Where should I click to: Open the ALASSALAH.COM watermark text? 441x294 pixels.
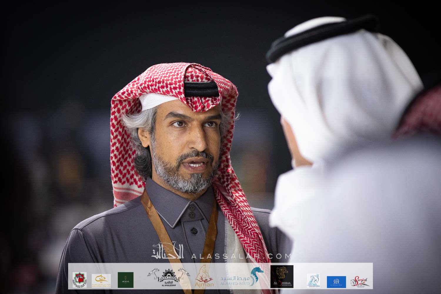(241, 256)
